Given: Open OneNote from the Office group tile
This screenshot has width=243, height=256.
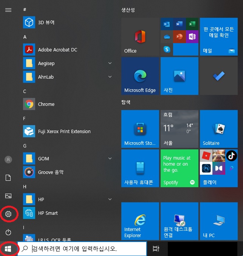Looking at the screenshot, I should [x=192, y=37].
